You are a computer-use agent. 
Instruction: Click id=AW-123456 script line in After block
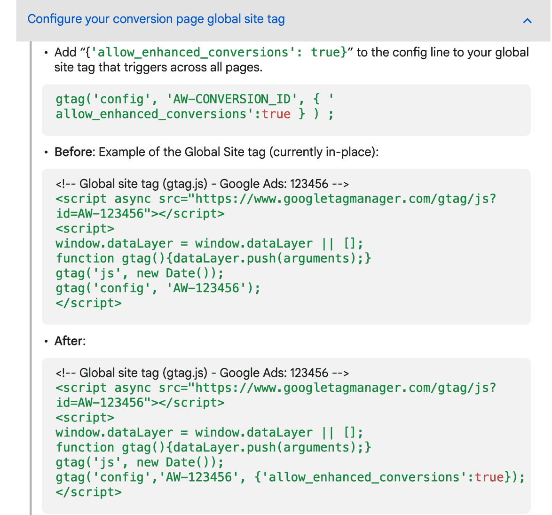click(x=140, y=402)
